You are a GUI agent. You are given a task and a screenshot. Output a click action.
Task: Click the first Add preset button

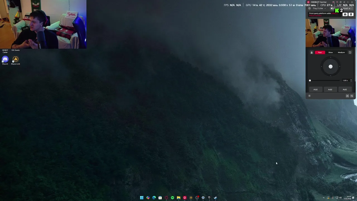pos(315,89)
